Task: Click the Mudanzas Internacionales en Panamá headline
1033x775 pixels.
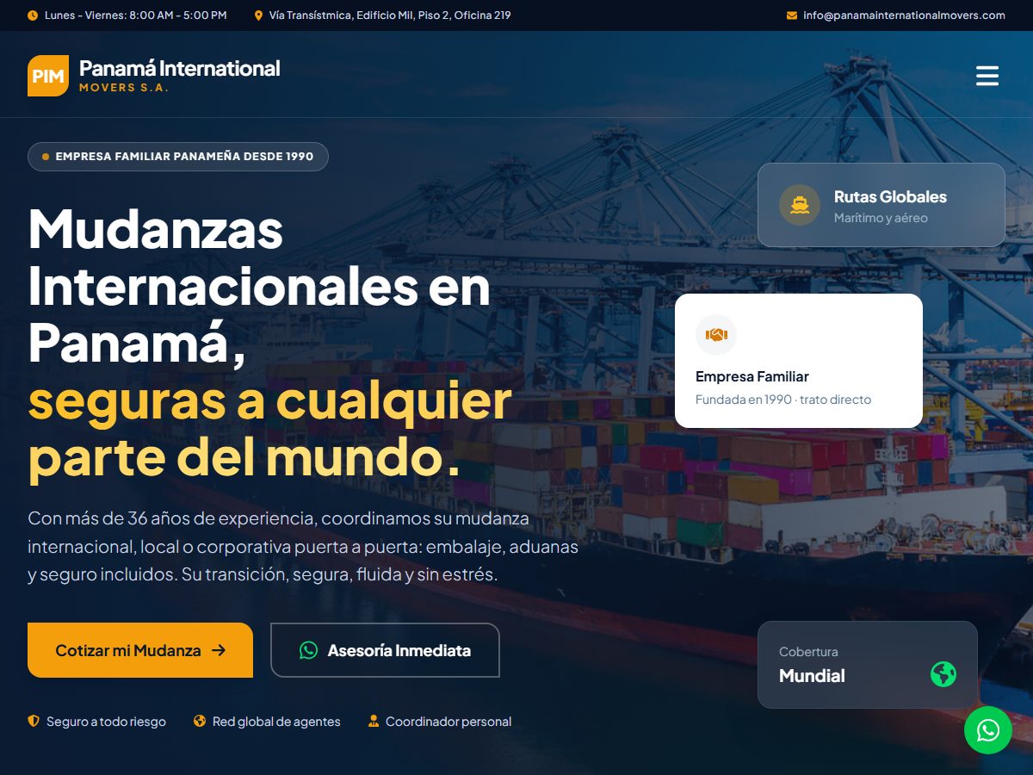Action: (259, 286)
